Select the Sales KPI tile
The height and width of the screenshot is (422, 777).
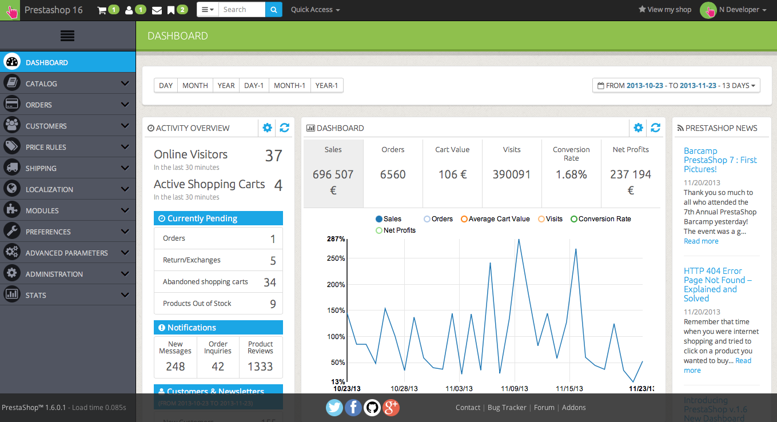(x=333, y=173)
